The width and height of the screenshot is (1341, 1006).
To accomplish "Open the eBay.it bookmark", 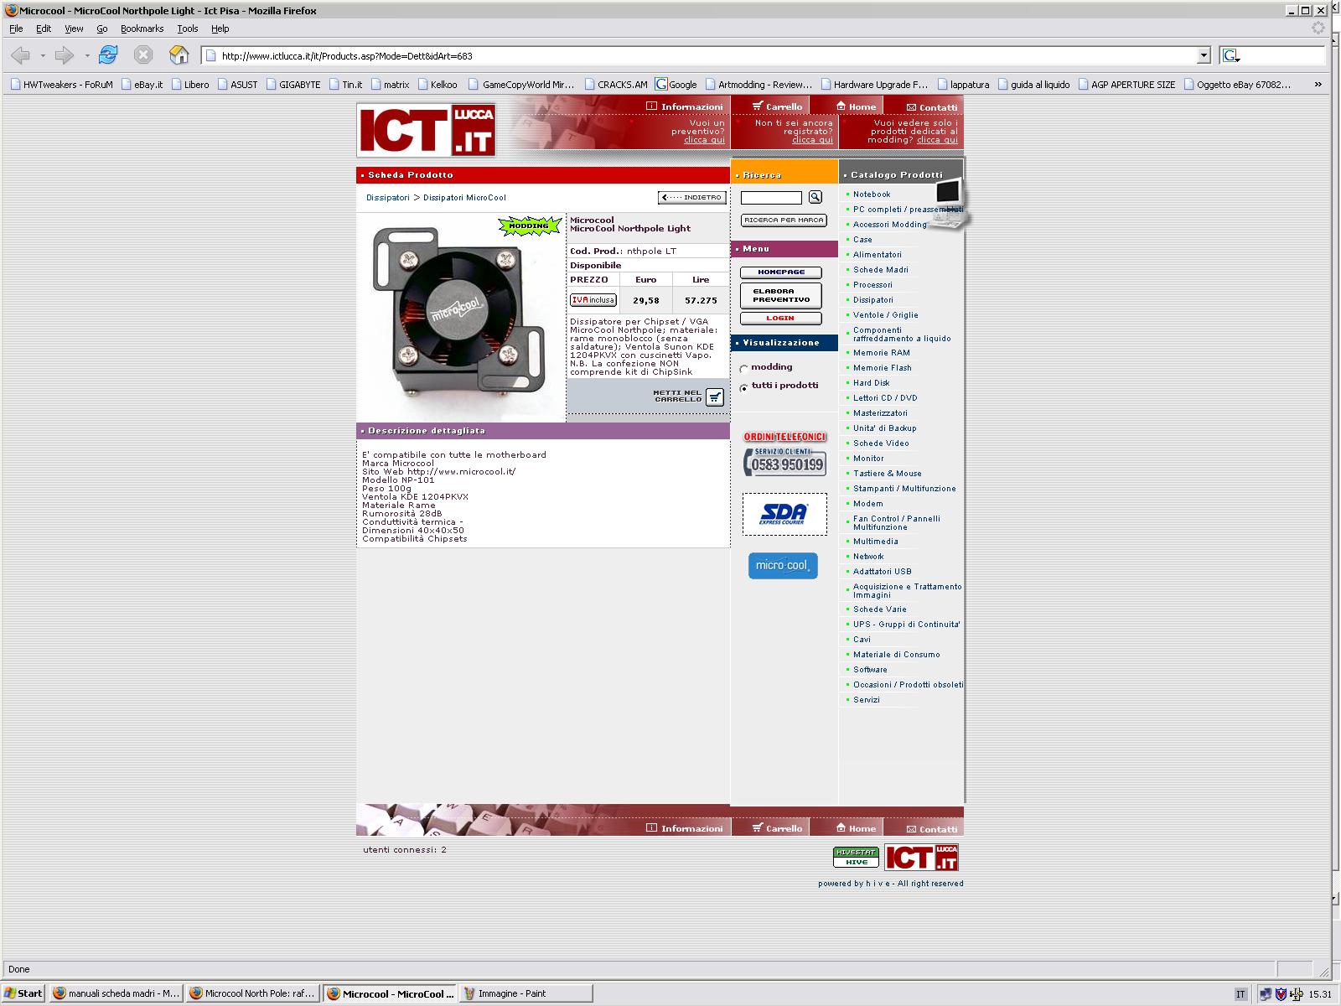I will point(142,84).
